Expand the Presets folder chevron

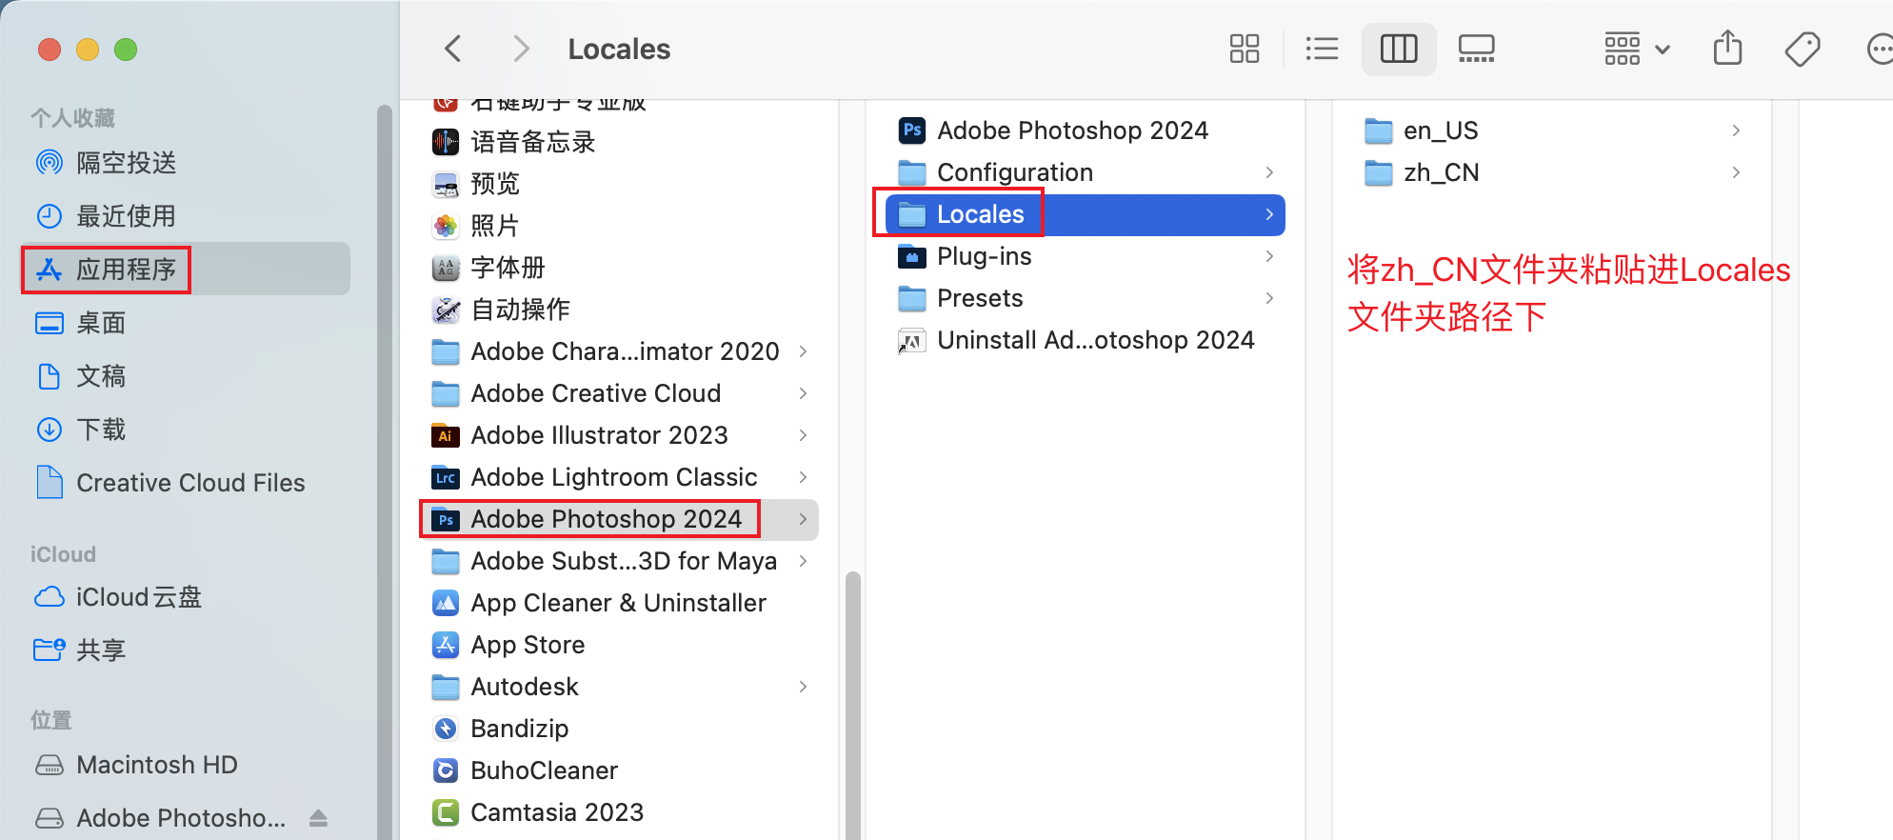[x=1269, y=298]
